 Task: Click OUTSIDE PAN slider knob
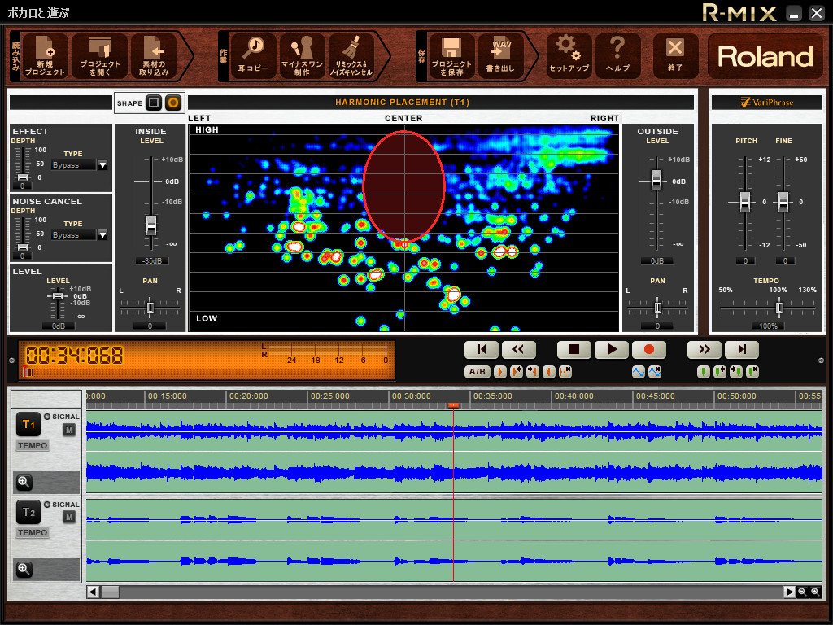point(657,307)
